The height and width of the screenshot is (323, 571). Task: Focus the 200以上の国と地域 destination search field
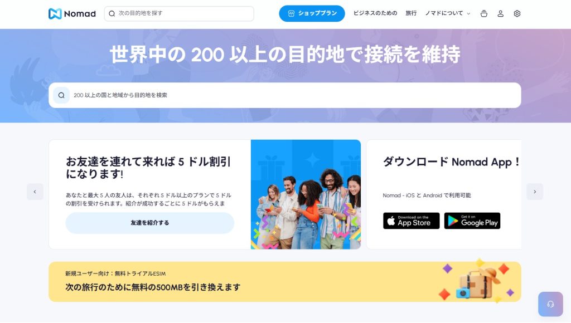(x=285, y=95)
